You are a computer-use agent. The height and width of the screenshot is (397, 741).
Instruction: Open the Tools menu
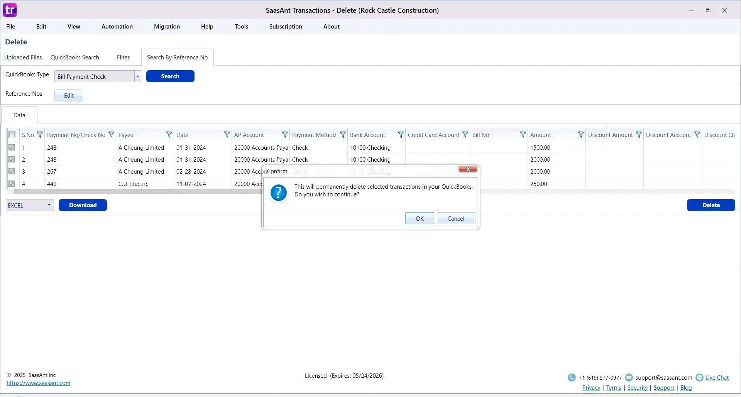point(241,27)
